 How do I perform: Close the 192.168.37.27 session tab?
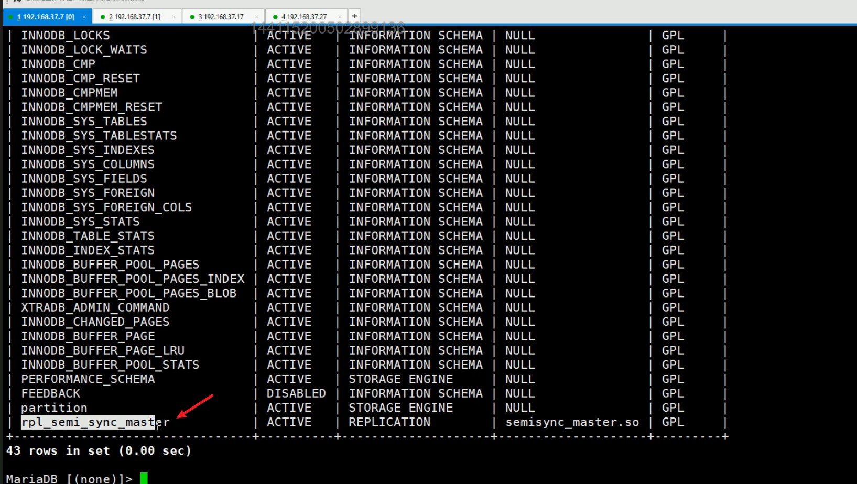340,17
